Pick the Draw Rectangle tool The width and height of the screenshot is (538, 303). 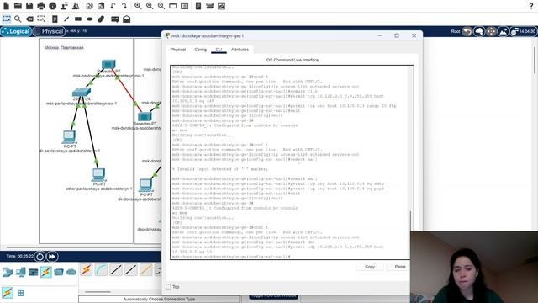pyautogui.click(x=78, y=19)
